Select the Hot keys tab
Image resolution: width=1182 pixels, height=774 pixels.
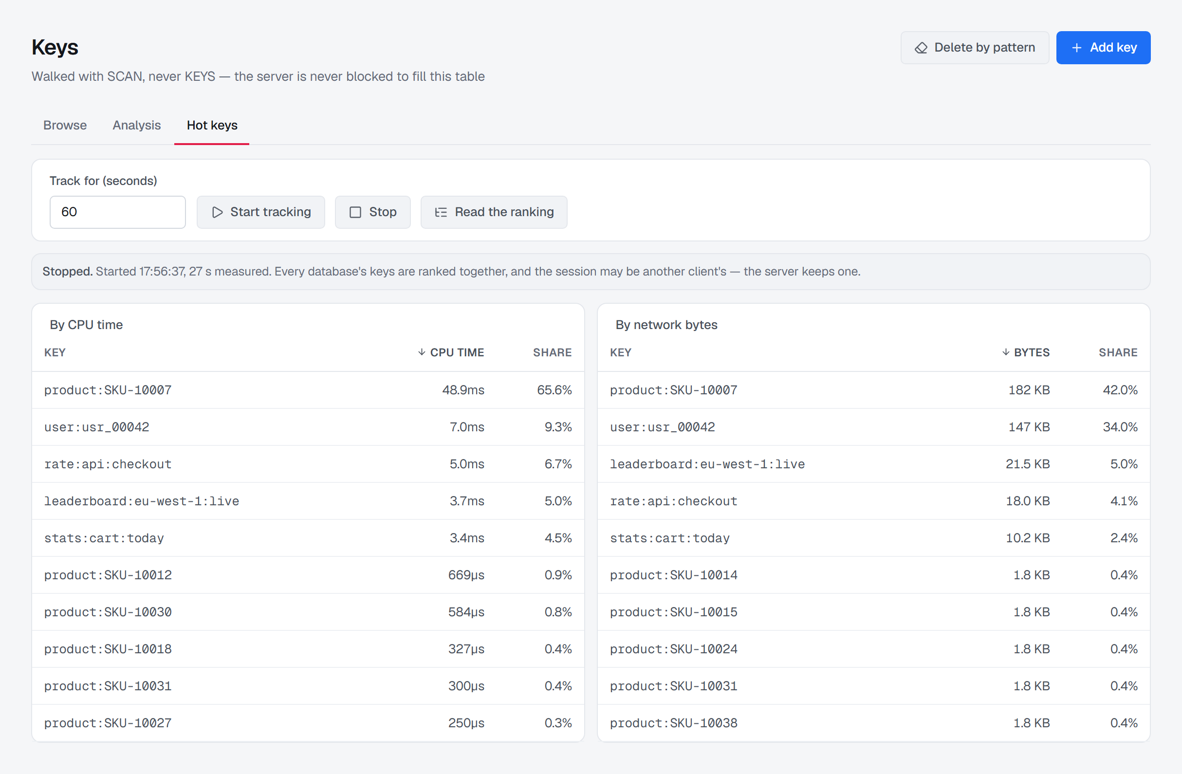(212, 125)
